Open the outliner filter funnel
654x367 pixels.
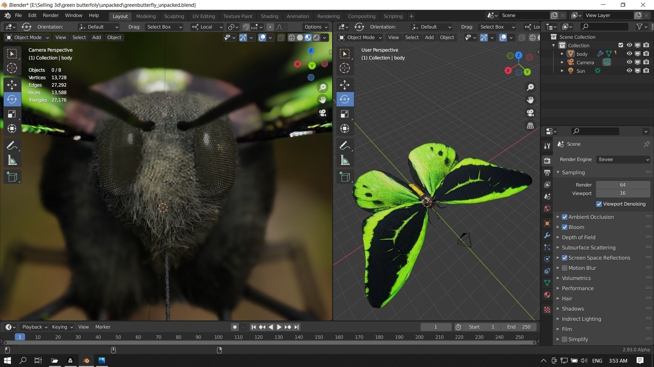(x=640, y=27)
